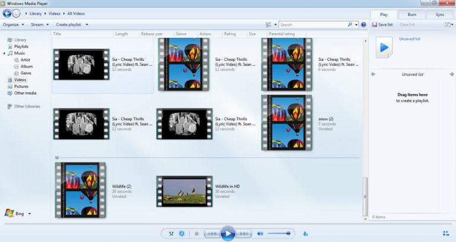Switch to the Burn tab
This screenshot has height=242, width=456.
[x=412, y=14]
